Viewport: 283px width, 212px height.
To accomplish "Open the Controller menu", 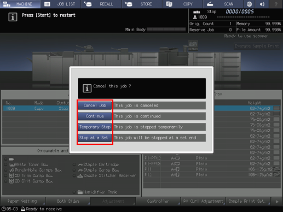I will (158, 201).
